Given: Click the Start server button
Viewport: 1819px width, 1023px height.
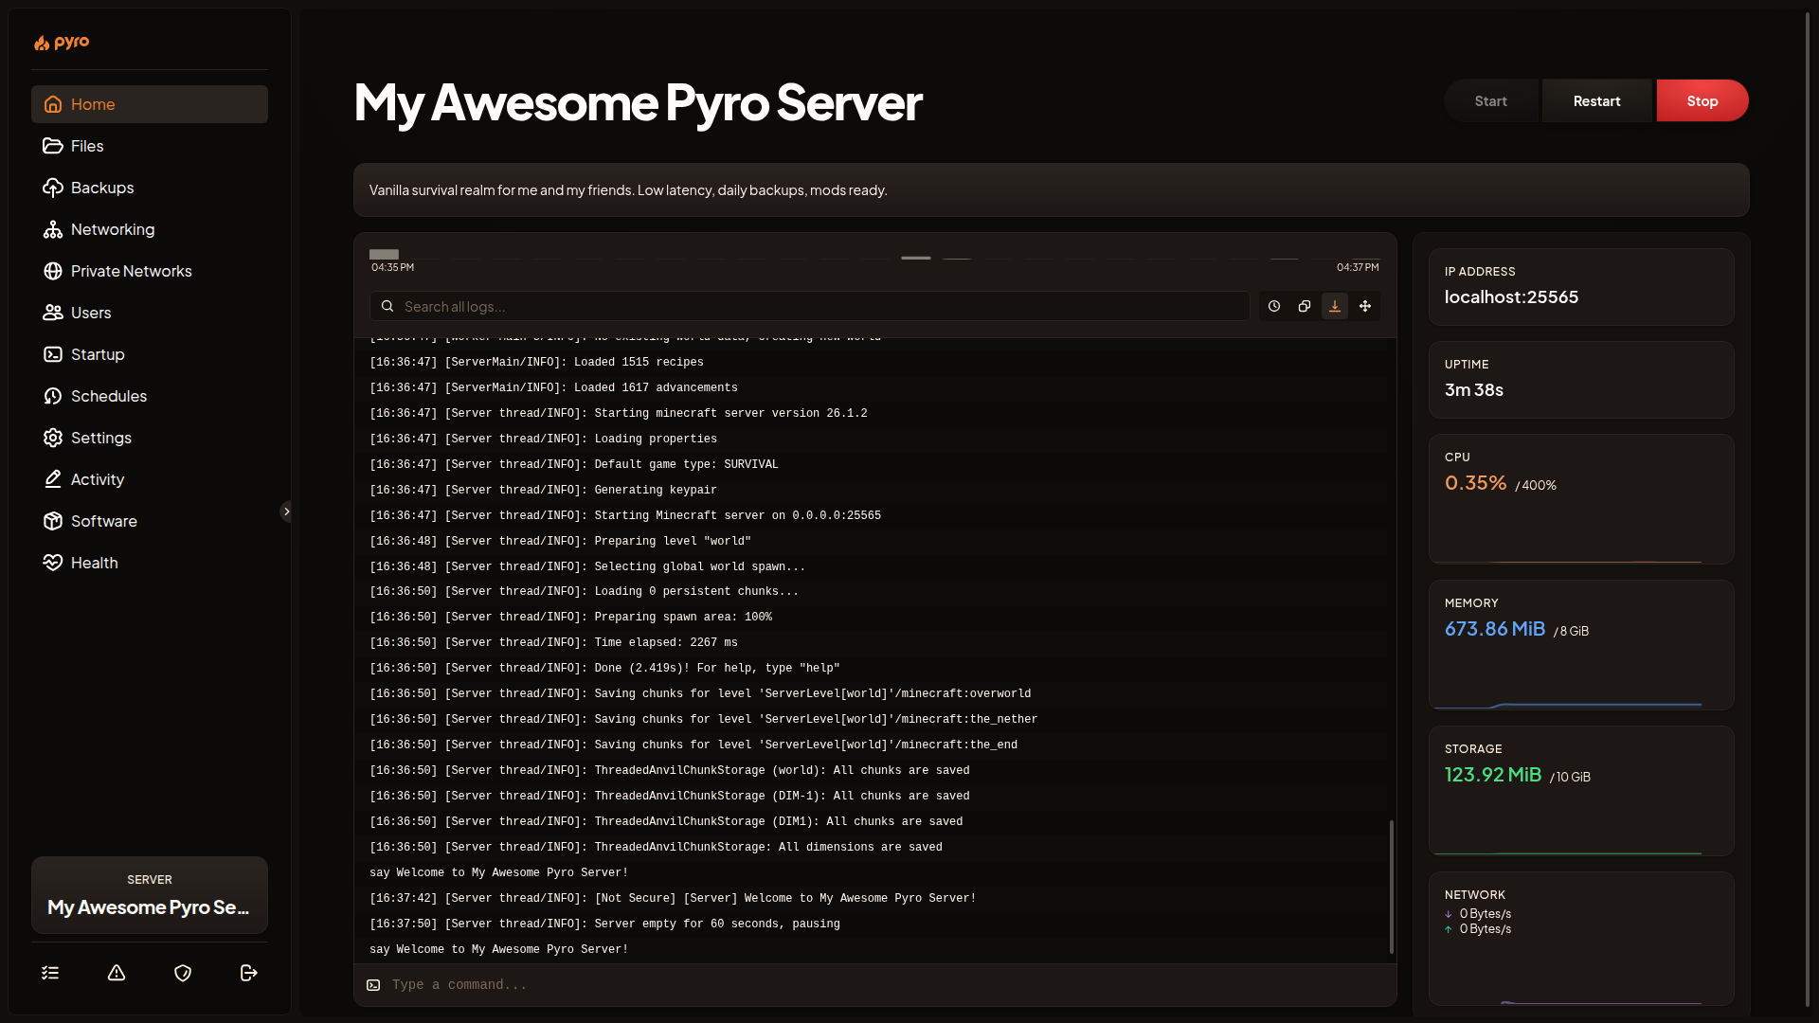Looking at the screenshot, I should coord(1491,100).
